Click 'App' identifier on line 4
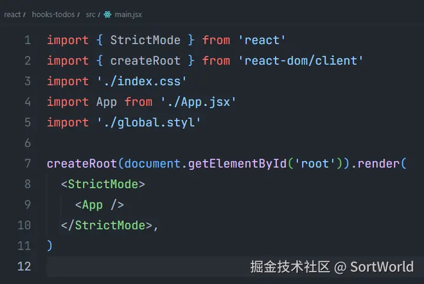The image size is (424, 284). (107, 102)
